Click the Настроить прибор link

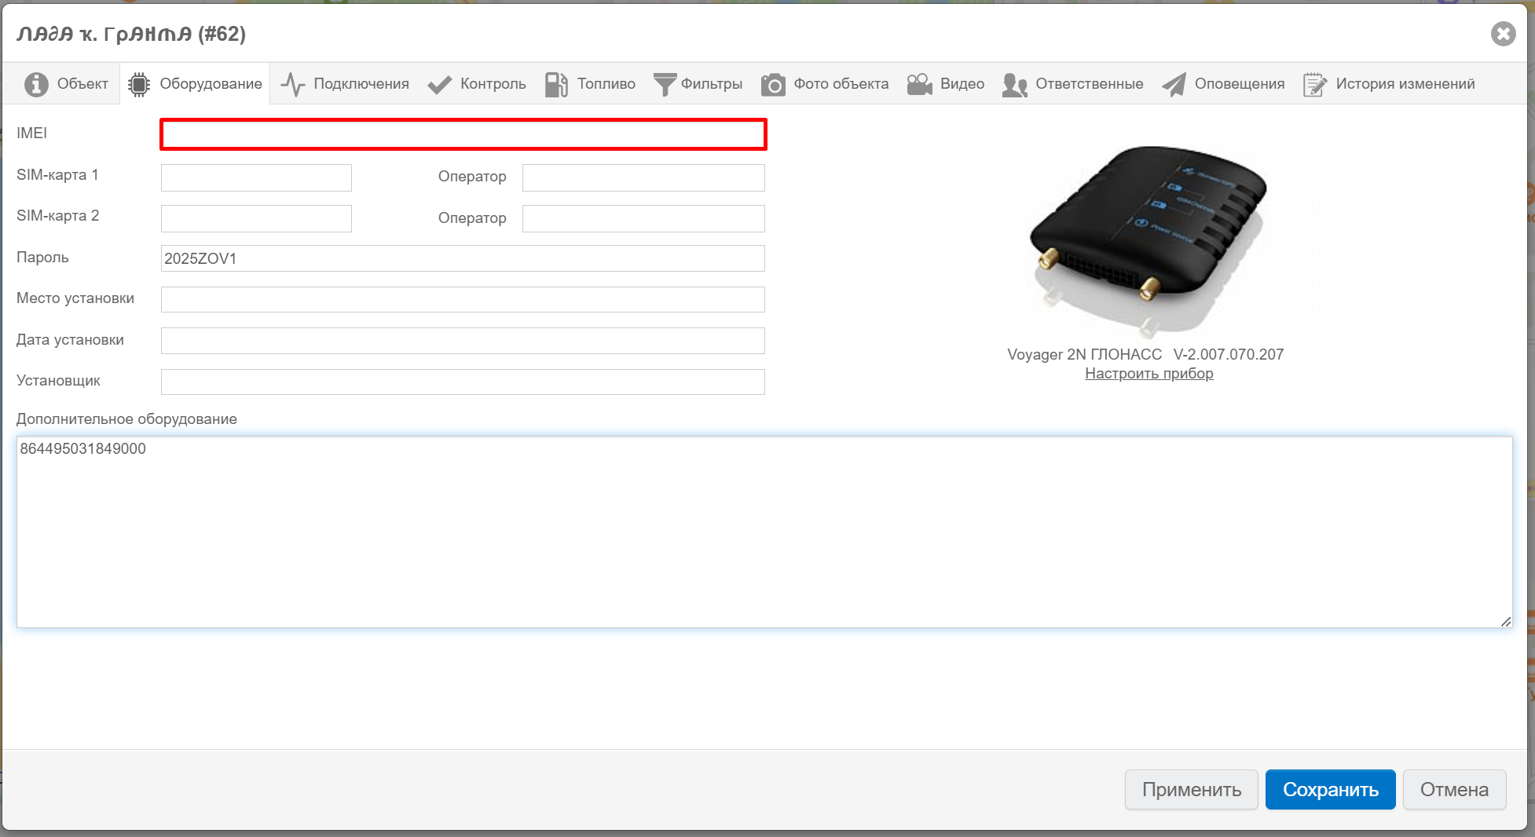(1149, 374)
